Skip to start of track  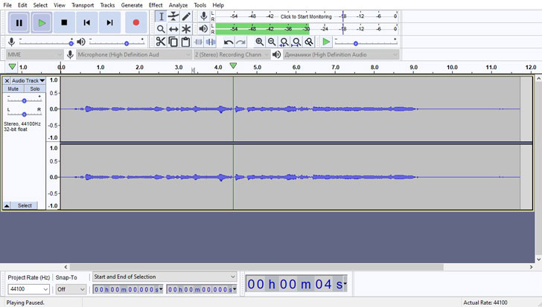point(87,23)
